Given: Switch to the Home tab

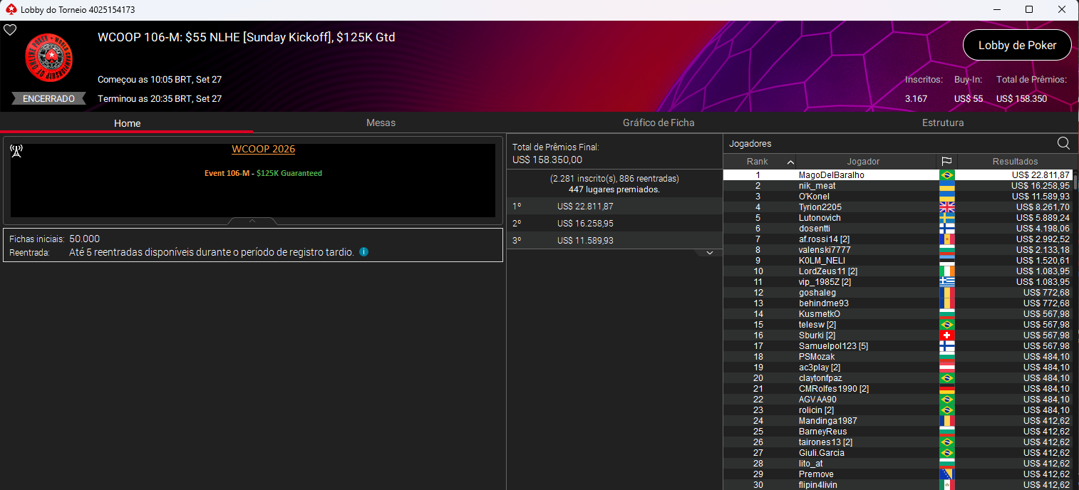Looking at the screenshot, I should [128, 123].
